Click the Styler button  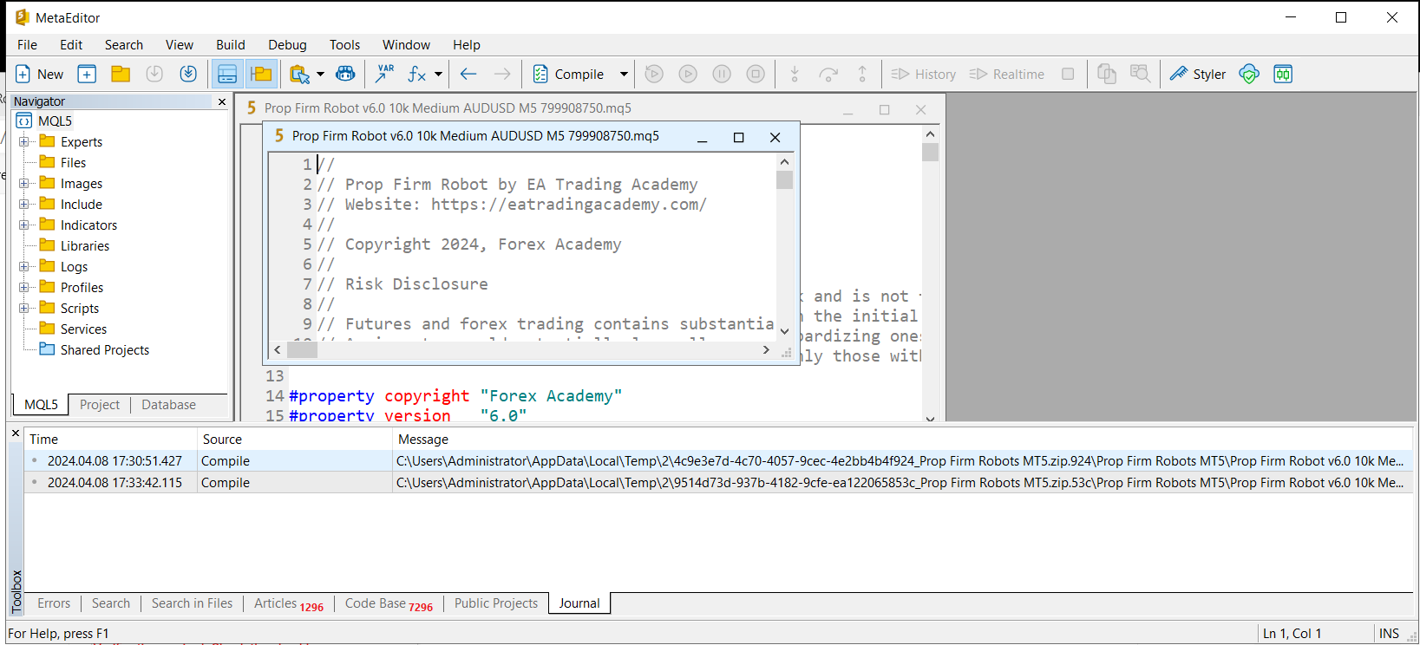pos(1198,75)
